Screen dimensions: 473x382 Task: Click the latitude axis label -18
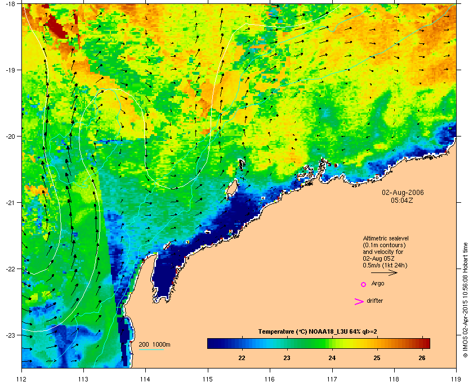tap(10, 3)
